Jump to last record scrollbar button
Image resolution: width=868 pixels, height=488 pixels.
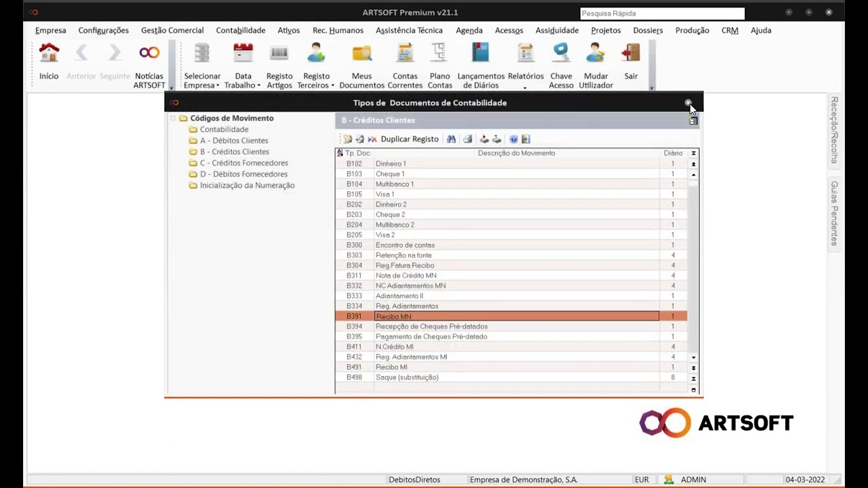693,379
